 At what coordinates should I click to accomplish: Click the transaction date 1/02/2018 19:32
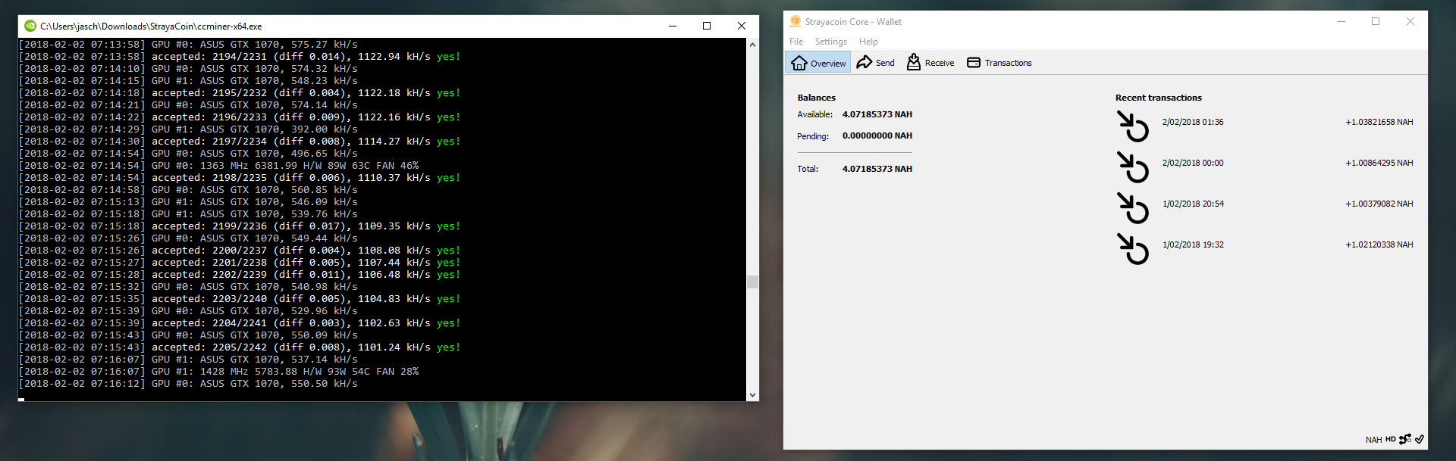[1193, 245]
